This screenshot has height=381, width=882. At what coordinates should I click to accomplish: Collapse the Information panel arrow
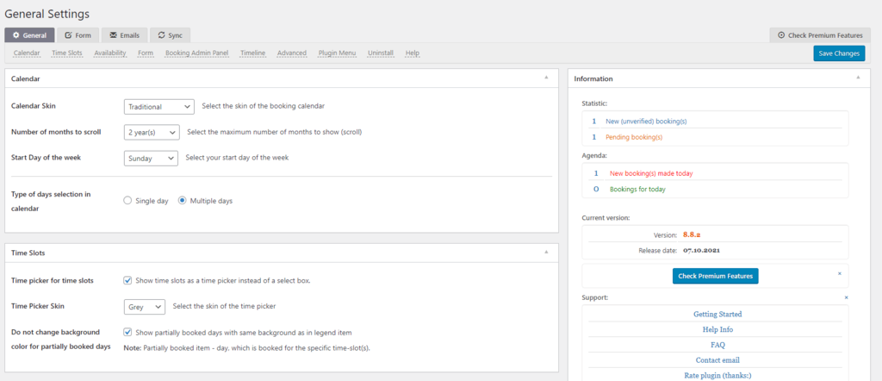click(857, 78)
